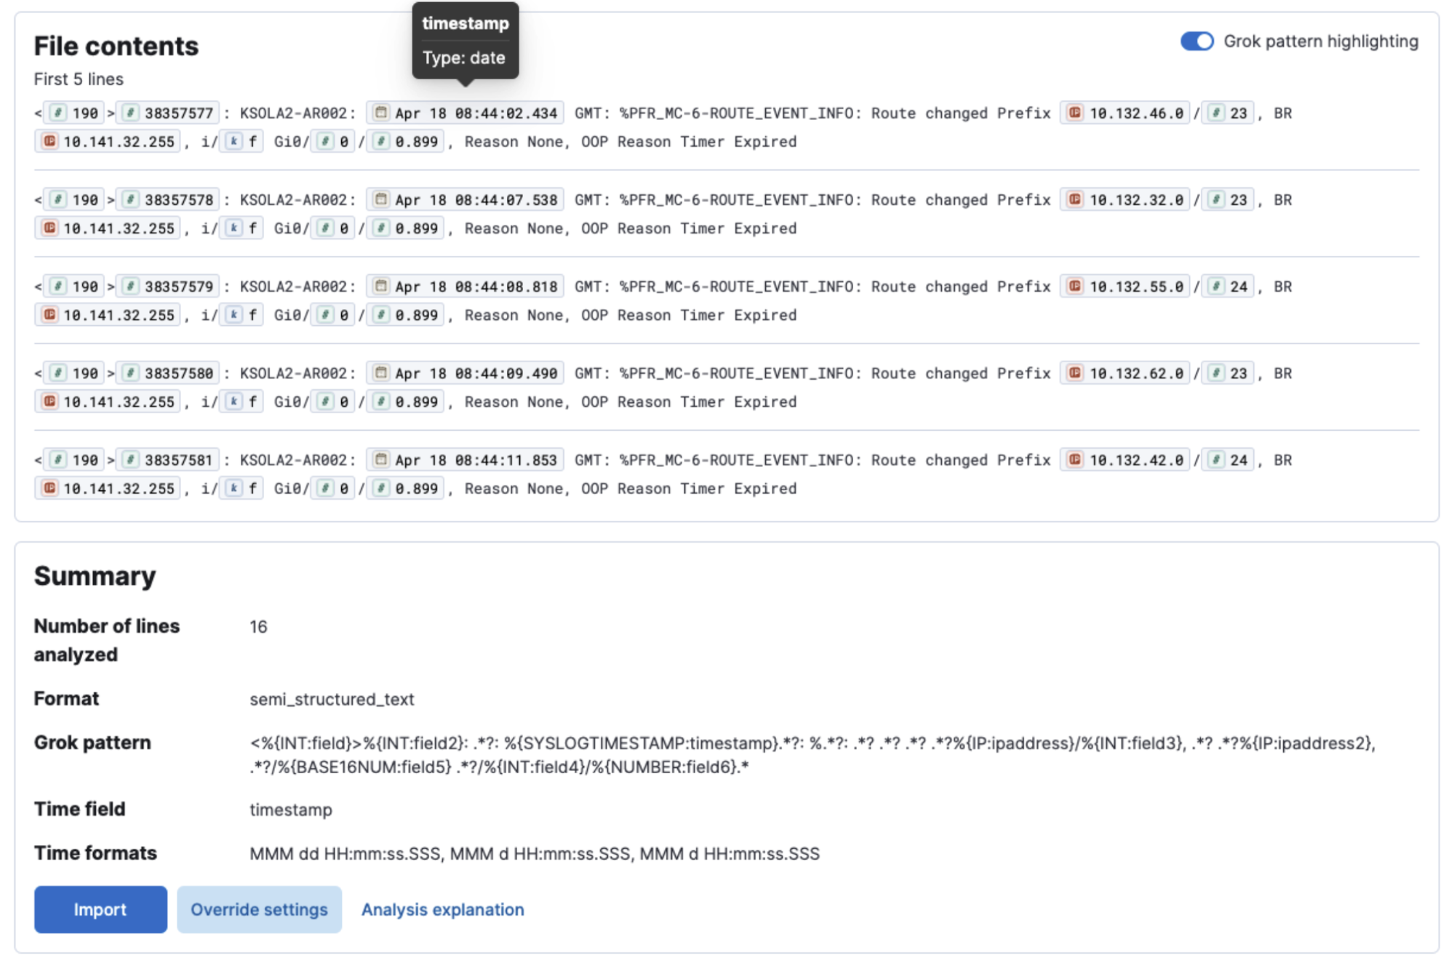Click the IP icon beside 10.141.32.255
Image resolution: width=1454 pixels, height=971 pixels.
(48, 141)
